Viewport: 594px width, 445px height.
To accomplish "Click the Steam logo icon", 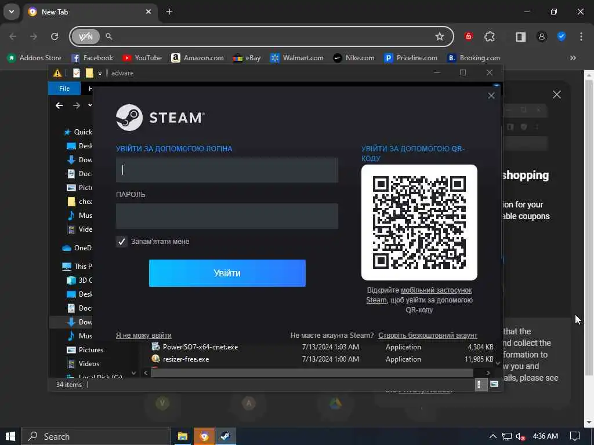I will (x=129, y=117).
